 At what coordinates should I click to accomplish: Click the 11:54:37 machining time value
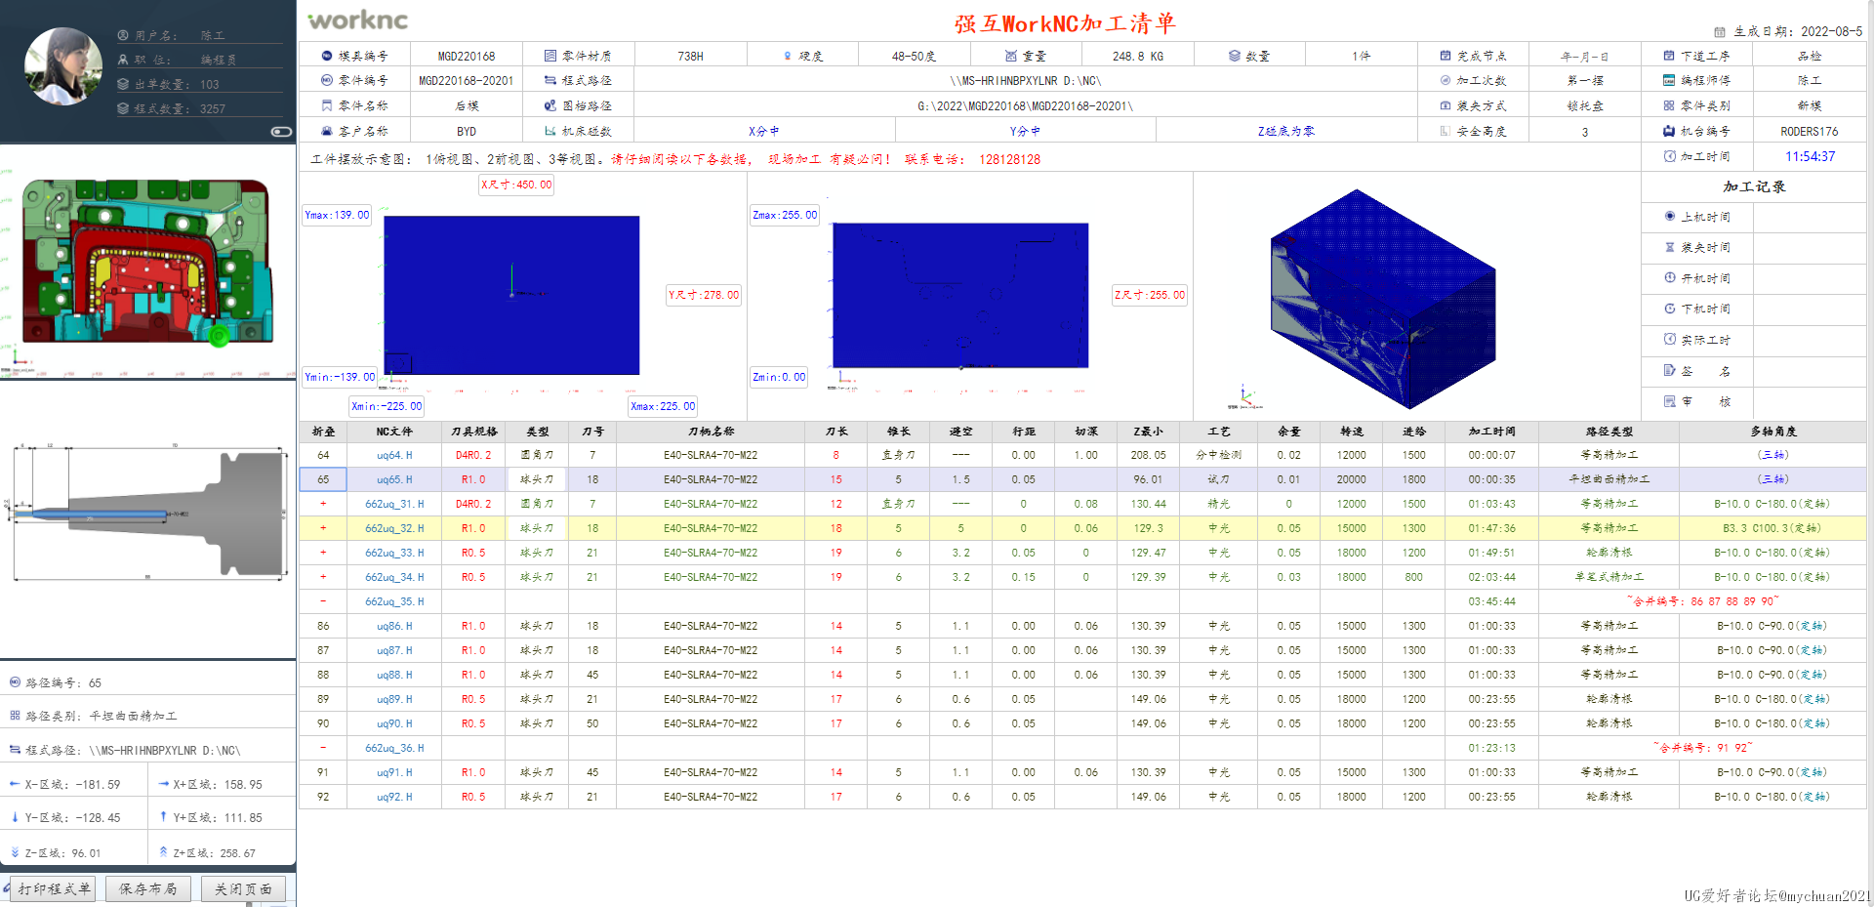(1810, 156)
